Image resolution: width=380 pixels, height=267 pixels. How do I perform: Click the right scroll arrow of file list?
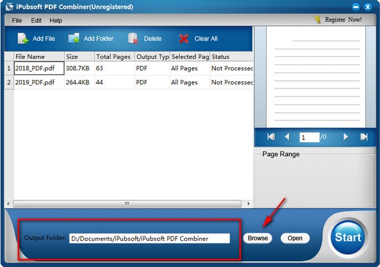[x=248, y=204]
